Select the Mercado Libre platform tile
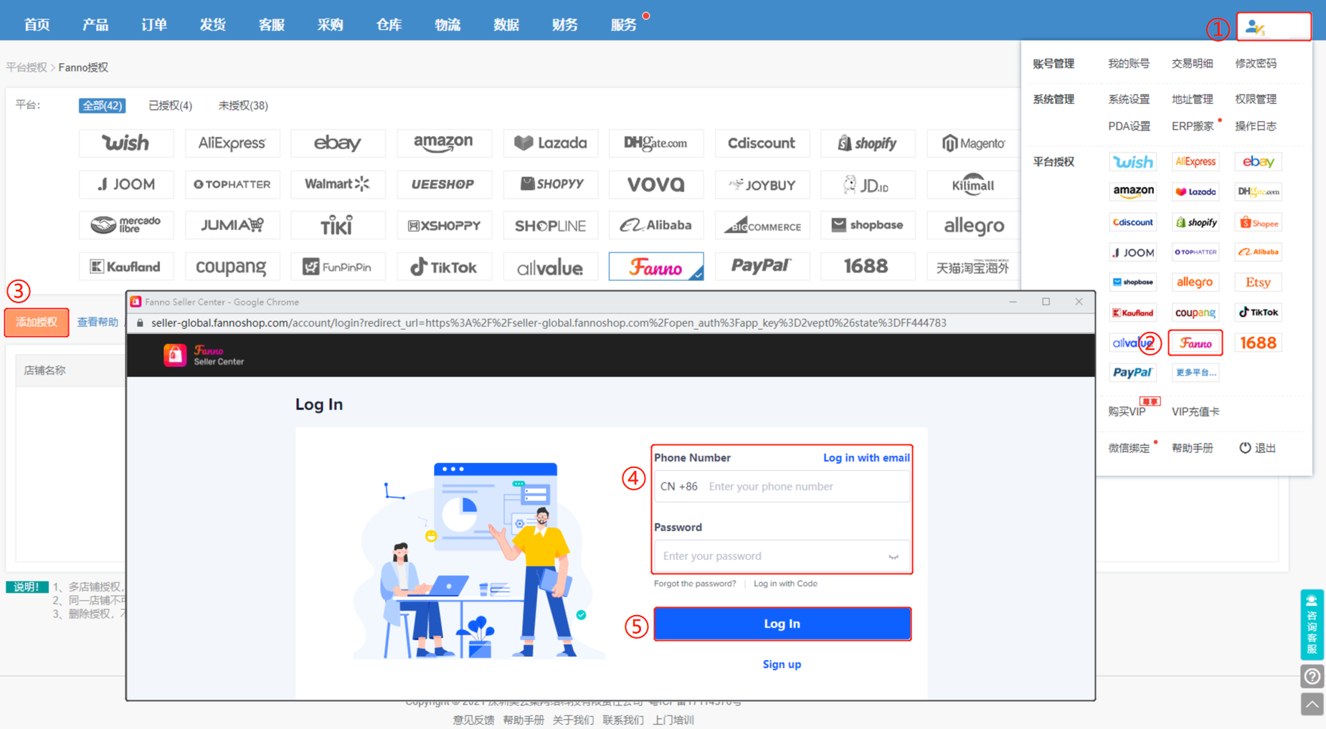Image resolution: width=1326 pixels, height=729 pixels. point(126,226)
